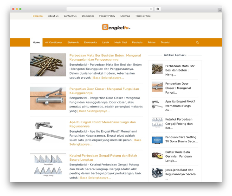Click the yellow minimize window button
This screenshot has width=232, height=196.
[x=17, y=9]
